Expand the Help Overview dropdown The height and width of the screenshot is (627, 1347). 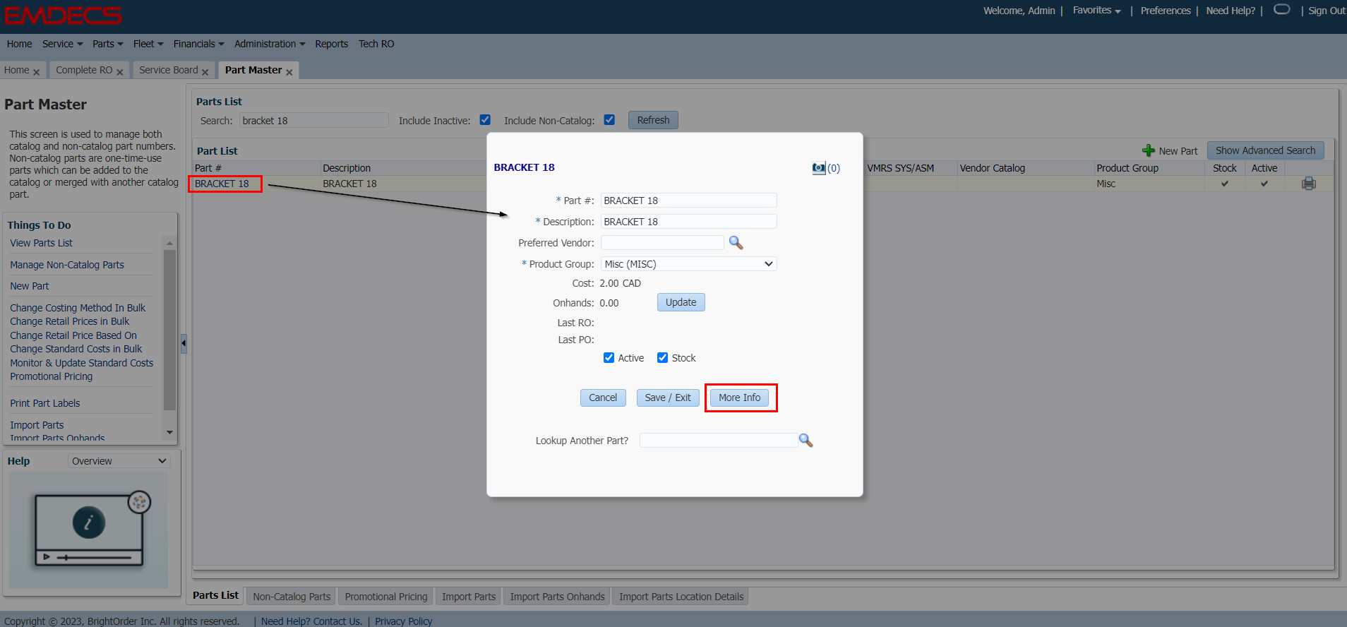(x=119, y=461)
